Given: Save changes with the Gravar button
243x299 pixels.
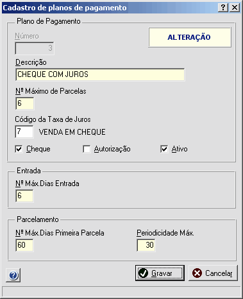Looking at the screenshot, I should 160,273.
